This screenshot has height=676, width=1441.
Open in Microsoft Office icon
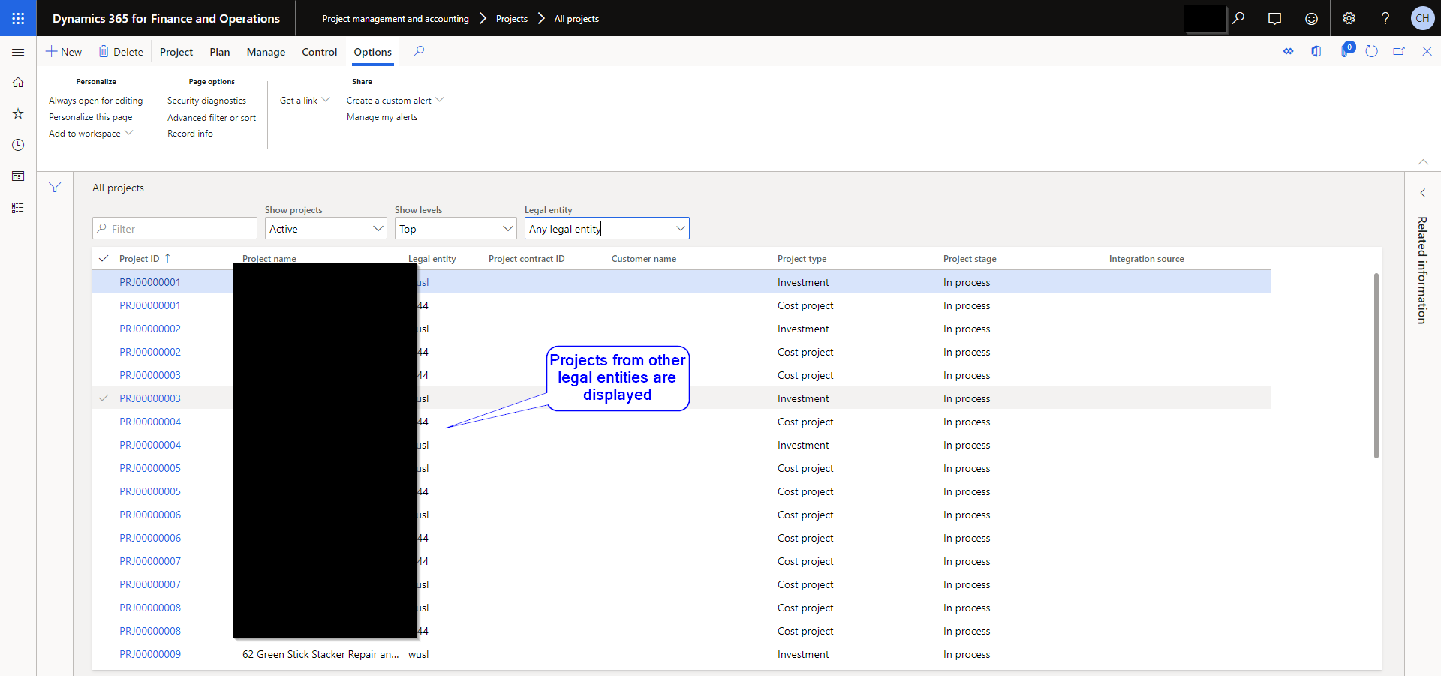click(x=1316, y=51)
